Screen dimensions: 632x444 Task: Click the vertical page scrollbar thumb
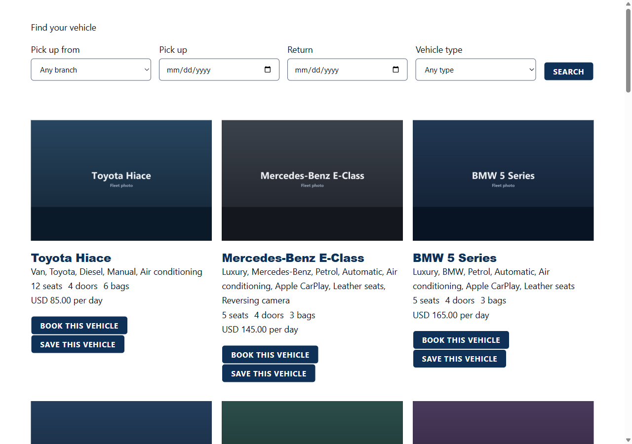(628, 50)
